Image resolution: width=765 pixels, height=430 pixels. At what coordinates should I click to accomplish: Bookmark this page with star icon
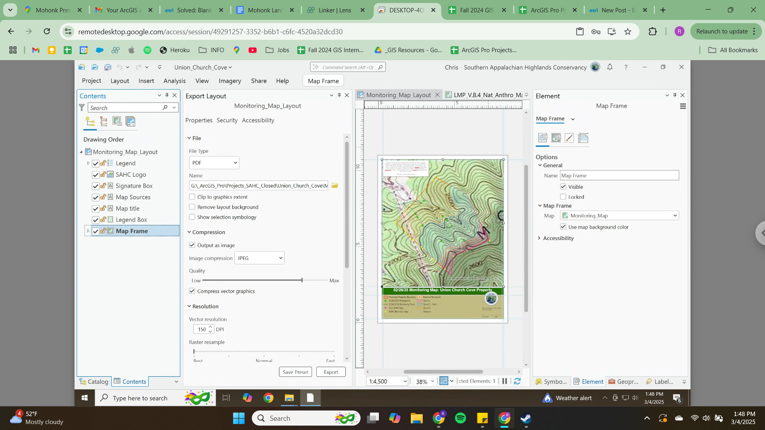[x=628, y=31]
